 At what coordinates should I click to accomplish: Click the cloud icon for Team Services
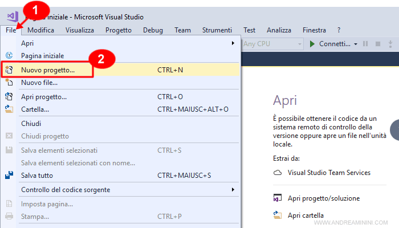pyautogui.click(x=278, y=173)
